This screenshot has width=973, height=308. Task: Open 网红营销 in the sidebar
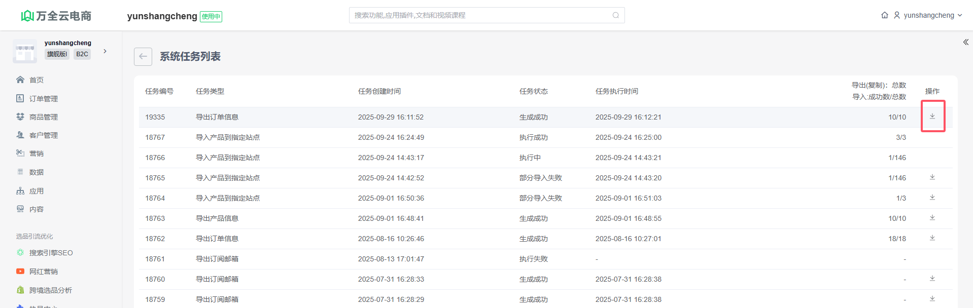(43, 272)
